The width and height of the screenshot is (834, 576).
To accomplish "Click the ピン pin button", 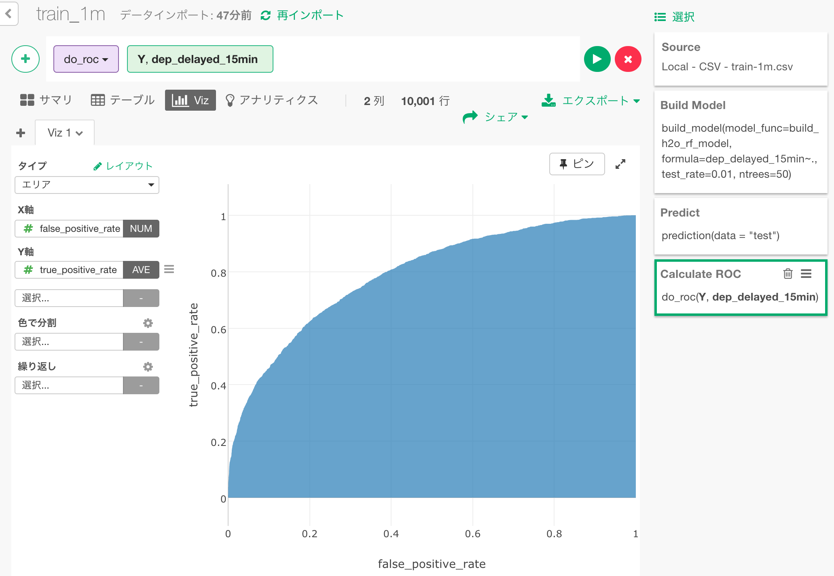I will coord(577,164).
